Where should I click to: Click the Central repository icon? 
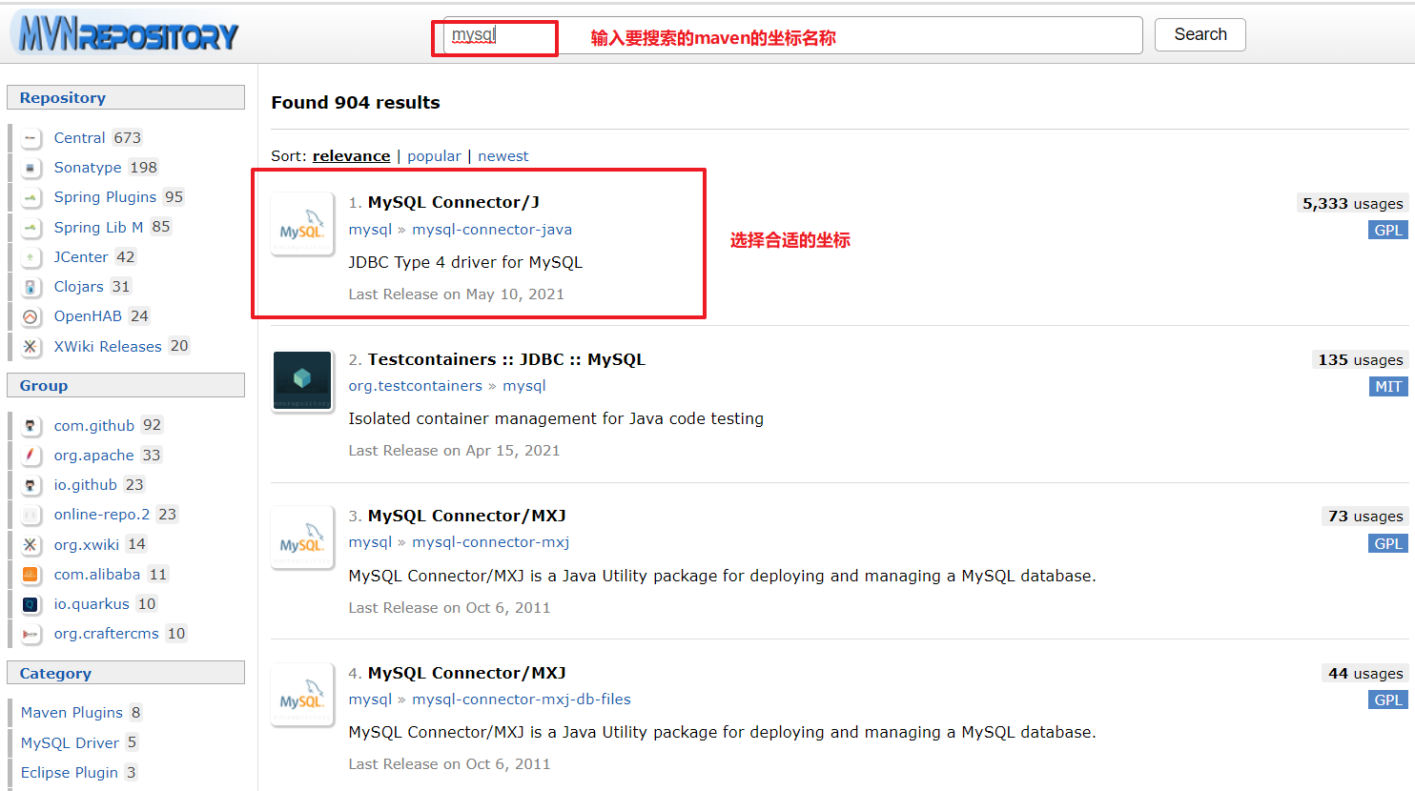31,138
